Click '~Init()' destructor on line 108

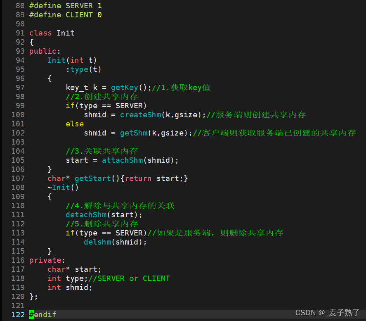(x=63, y=188)
